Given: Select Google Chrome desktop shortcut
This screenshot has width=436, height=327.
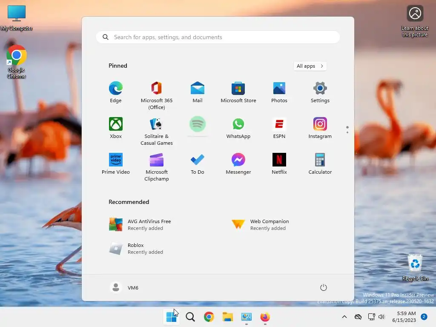Looking at the screenshot, I should click(17, 62).
